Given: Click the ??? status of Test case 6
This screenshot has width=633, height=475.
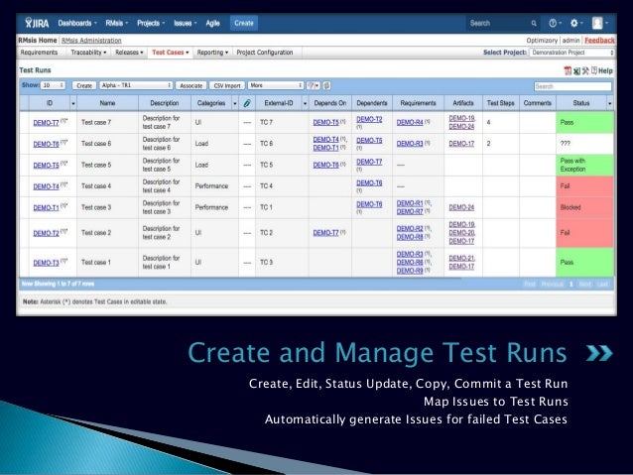Looking at the screenshot, I should (584, 144).
